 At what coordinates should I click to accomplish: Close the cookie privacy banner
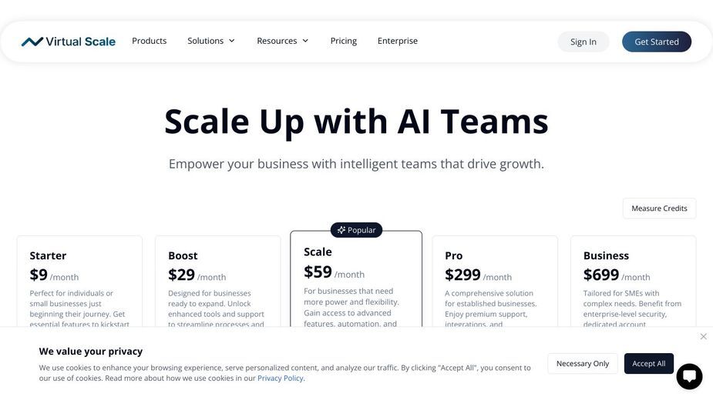click(x=704, y=336)
